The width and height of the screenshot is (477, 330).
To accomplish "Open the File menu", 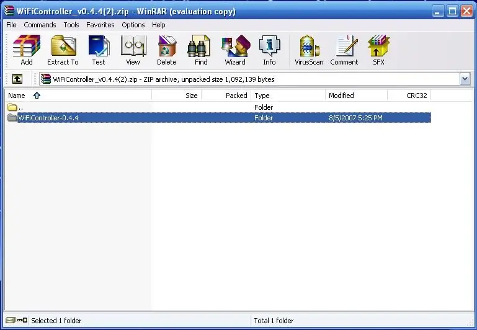I will click(11, 25).
